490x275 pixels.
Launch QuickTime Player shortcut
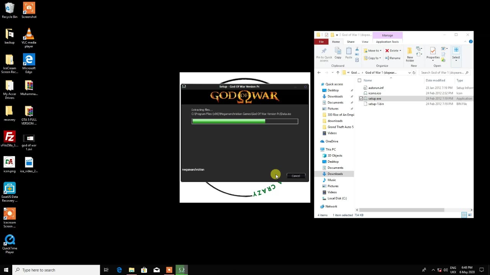tap(10, 244)
